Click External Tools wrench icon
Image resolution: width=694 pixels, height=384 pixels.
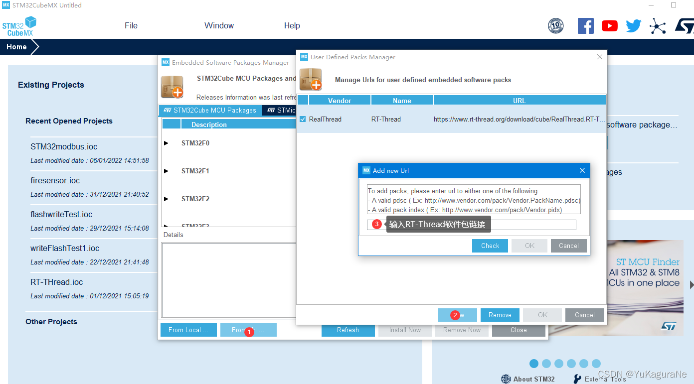577,379
